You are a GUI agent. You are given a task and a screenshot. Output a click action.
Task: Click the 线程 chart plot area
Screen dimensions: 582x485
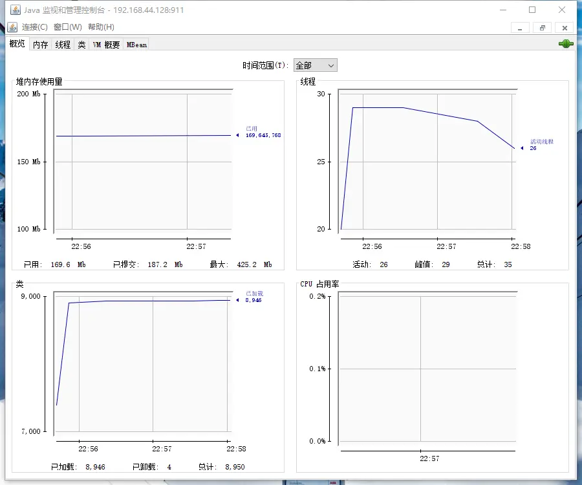427,162
